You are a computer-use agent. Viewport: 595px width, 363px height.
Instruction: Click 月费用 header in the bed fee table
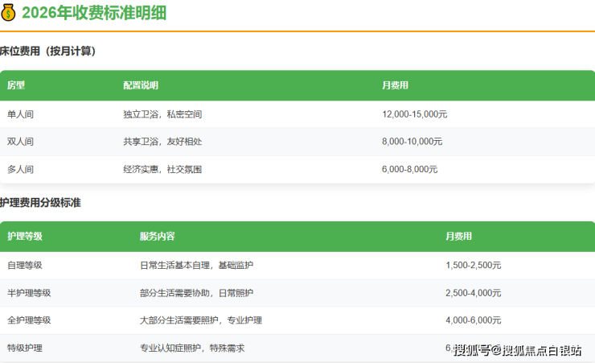[395, 85]
